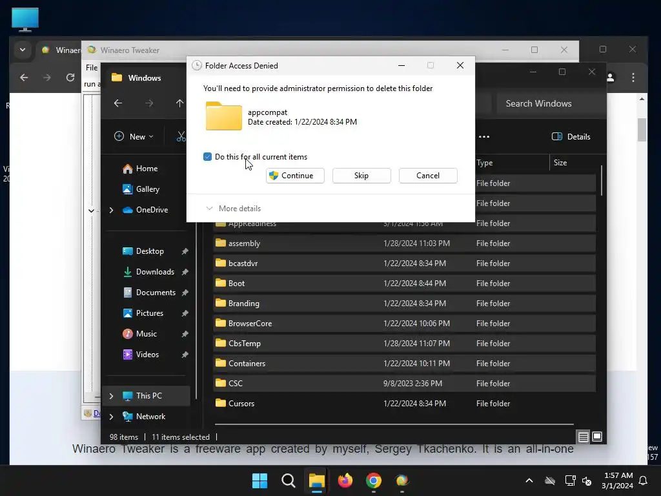This screenshot has height=496, width=661.
Task: Select the assembly folder
Action: [x=404, y=243]
